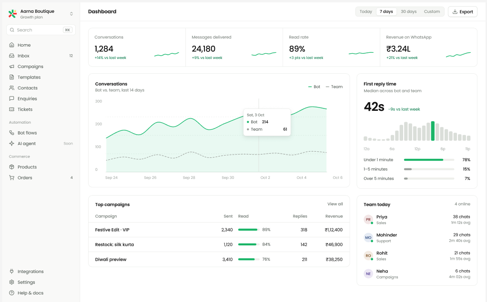Click the highlighted green reply-time bar
The width and height of the screenshot is (487, 302).
coord(433,131)
